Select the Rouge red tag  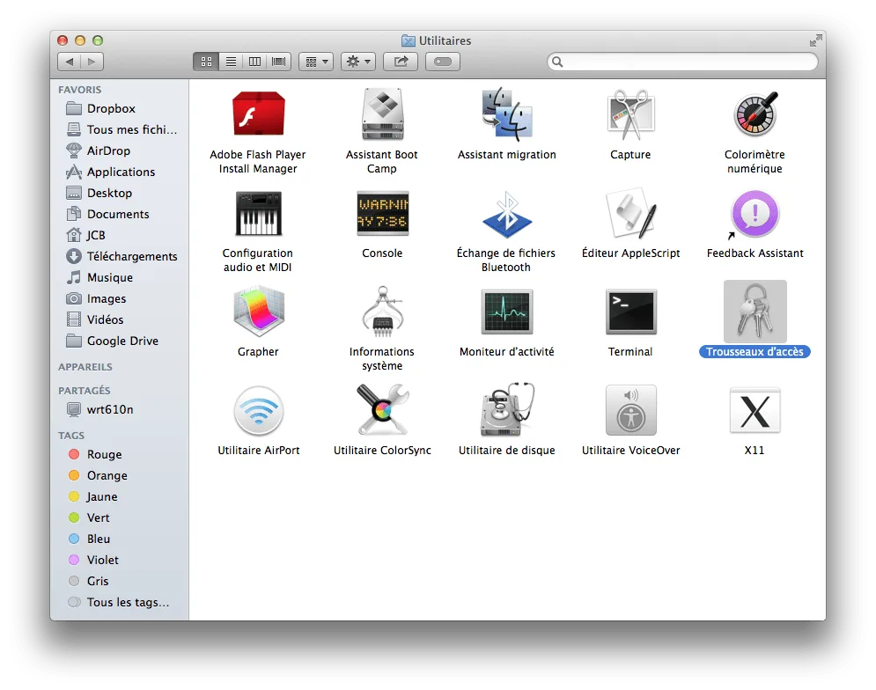(104, 455)
